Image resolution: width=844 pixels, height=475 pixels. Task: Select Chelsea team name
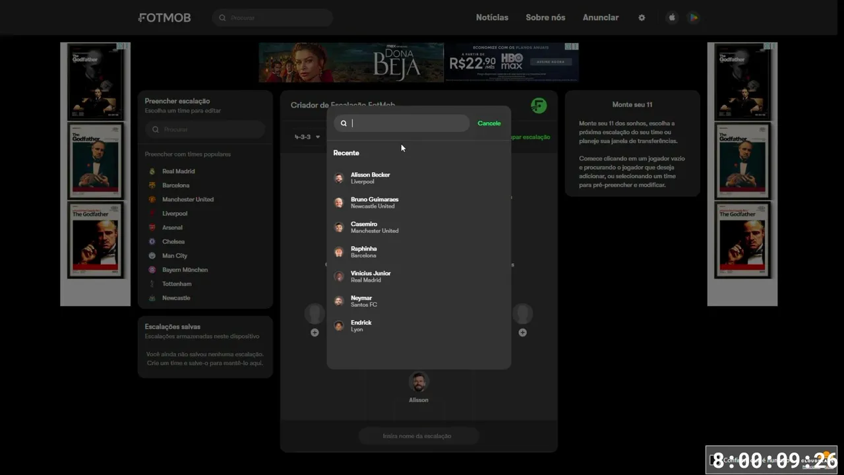click(x=173, y=241)
